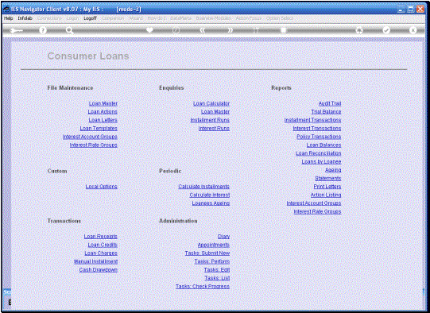Open the Loan Calculator enquiry
Viewport: 430px width, 313px height.
(211, 103)
